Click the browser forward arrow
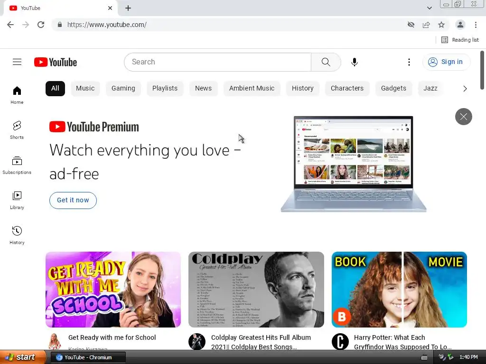Screen dimensions: 486x364 pos(26,25)
